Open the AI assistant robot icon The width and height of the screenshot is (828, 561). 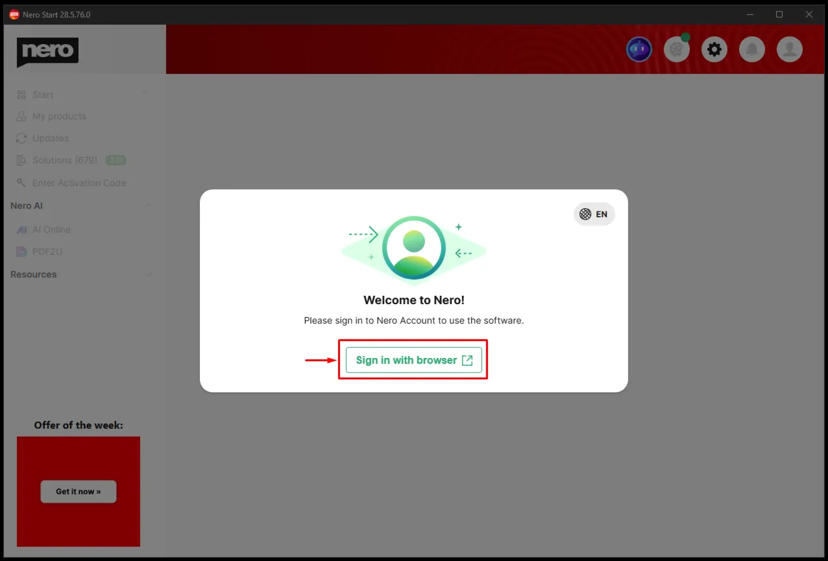point(639,49)
